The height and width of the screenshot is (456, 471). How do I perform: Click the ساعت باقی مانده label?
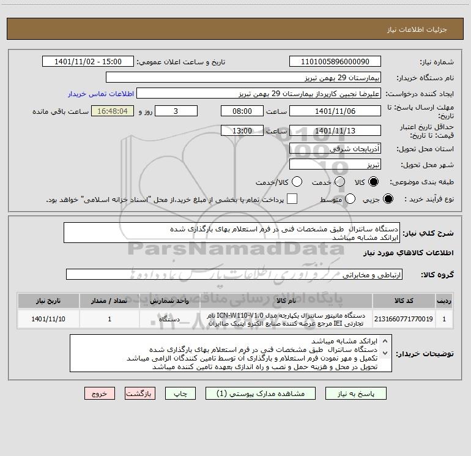61,111
